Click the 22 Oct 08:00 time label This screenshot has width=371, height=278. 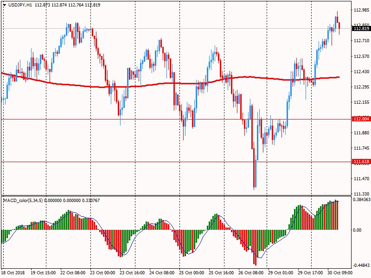(x=73, y=272)
